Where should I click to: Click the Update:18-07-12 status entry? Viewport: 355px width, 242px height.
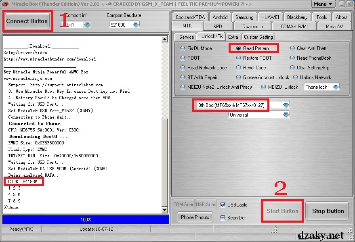point(97,229)
